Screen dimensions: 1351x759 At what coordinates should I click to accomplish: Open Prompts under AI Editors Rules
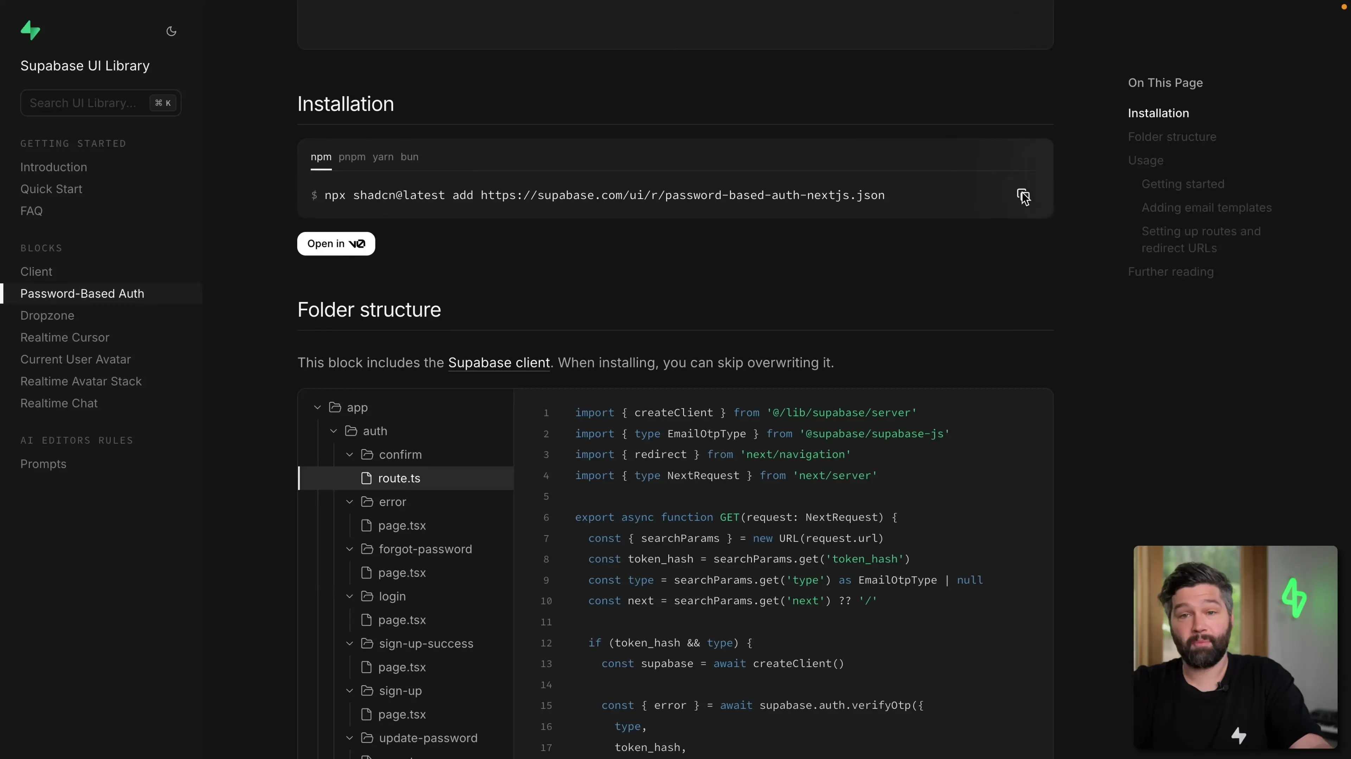(x=43, y=465)
